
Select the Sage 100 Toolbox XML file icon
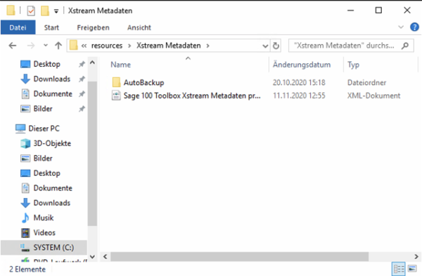116,96
